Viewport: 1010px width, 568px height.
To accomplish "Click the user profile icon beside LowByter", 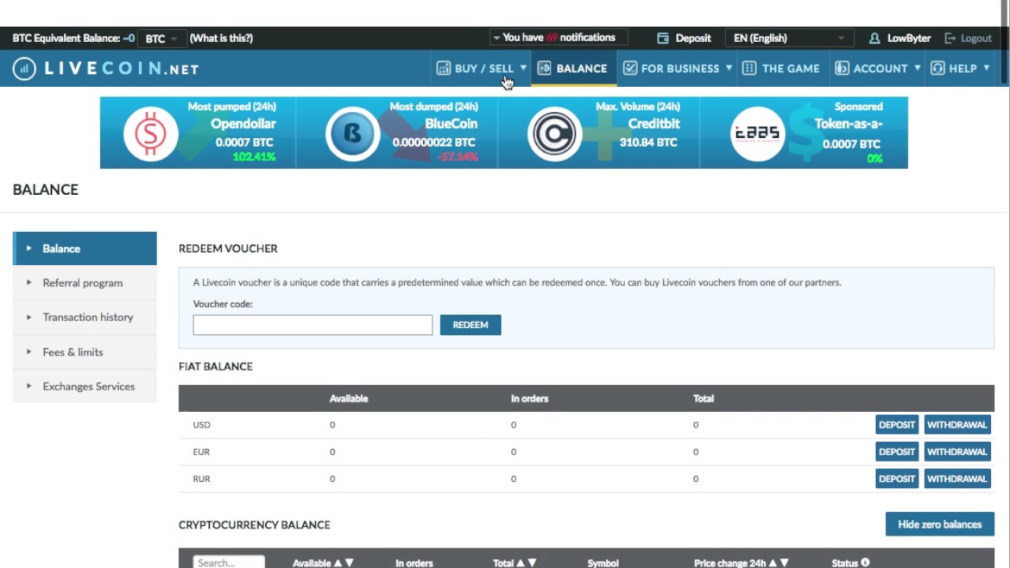I will click(874, 38).
